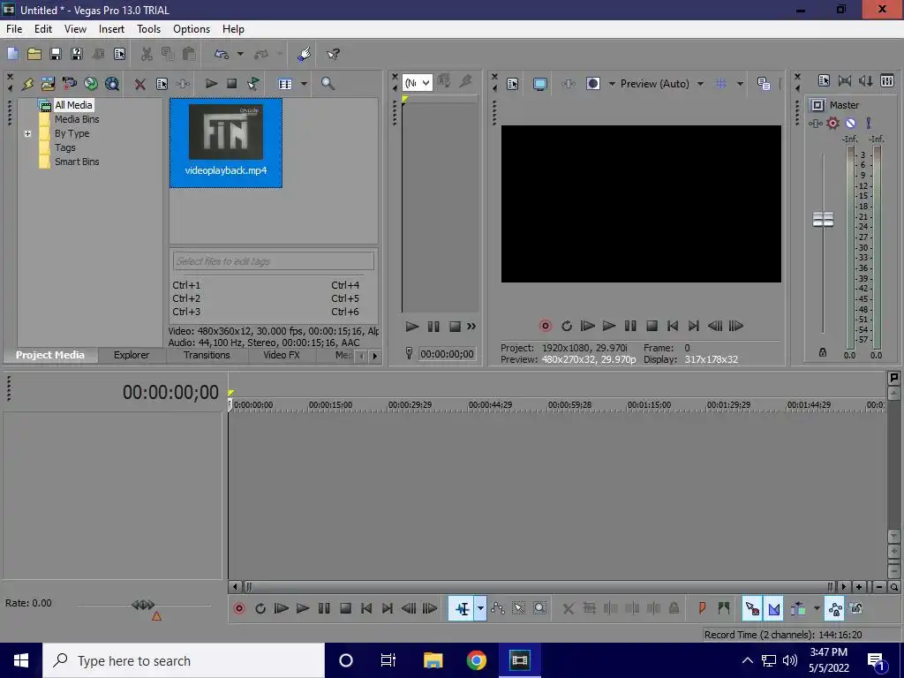Image resolution: width=904 pixels, height=678 pixels.
Task: Open Project Video Properties in preview window
Action: [513, 84]
